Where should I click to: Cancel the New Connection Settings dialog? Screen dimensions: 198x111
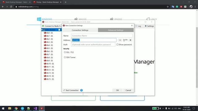tap(128, 90)
